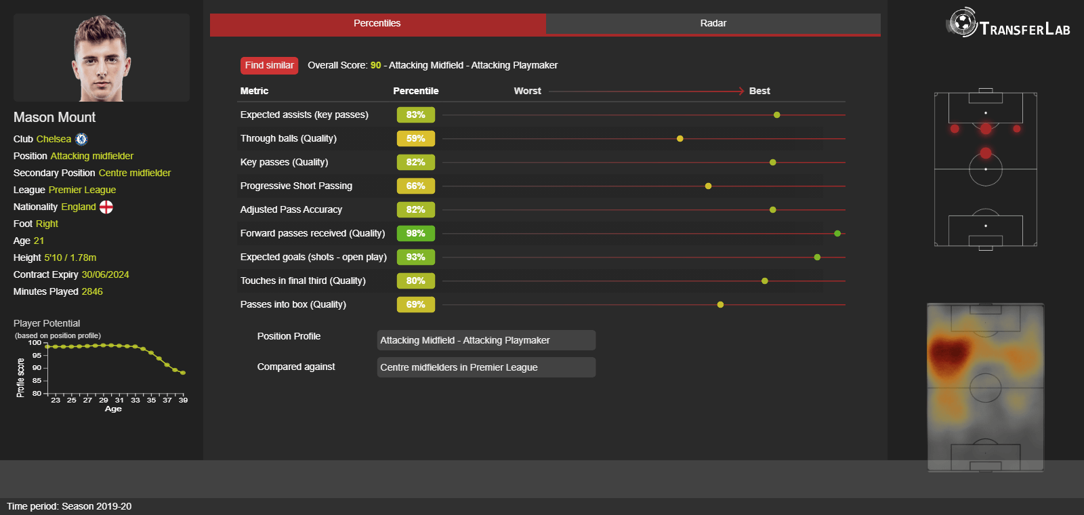Click the TransferLab logo
The height and width of the screenshot is (515, 1084).
coord(1008,23)
